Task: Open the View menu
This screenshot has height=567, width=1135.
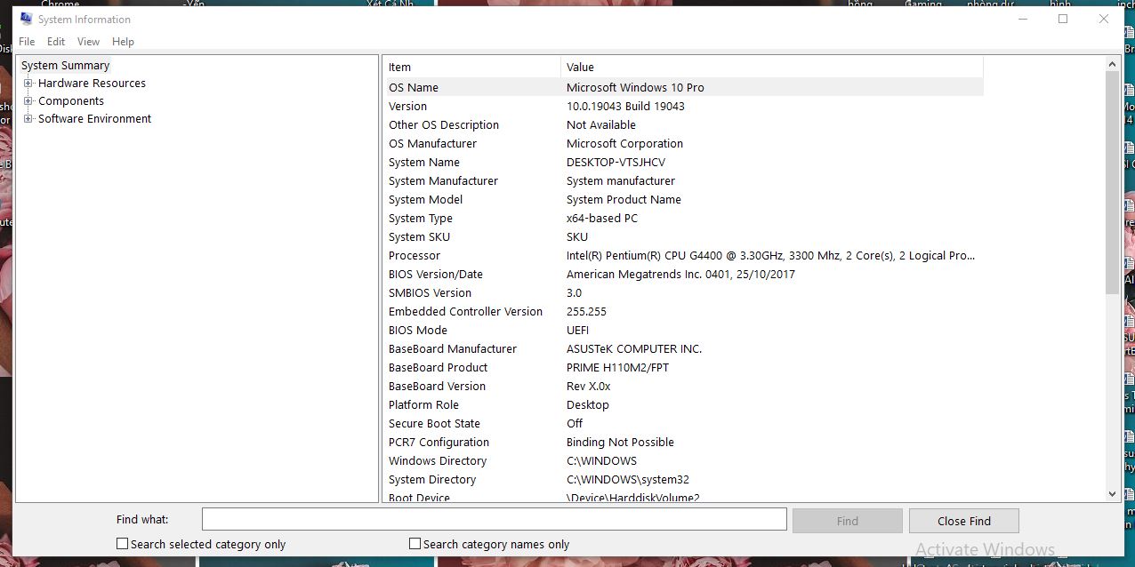Action: coord(88,42)
